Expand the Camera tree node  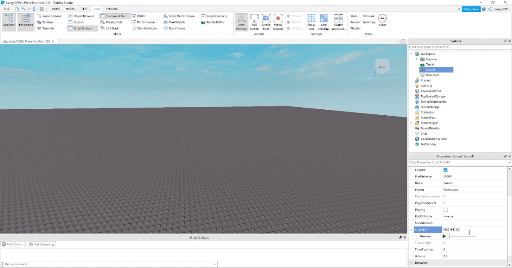point(416,59)
